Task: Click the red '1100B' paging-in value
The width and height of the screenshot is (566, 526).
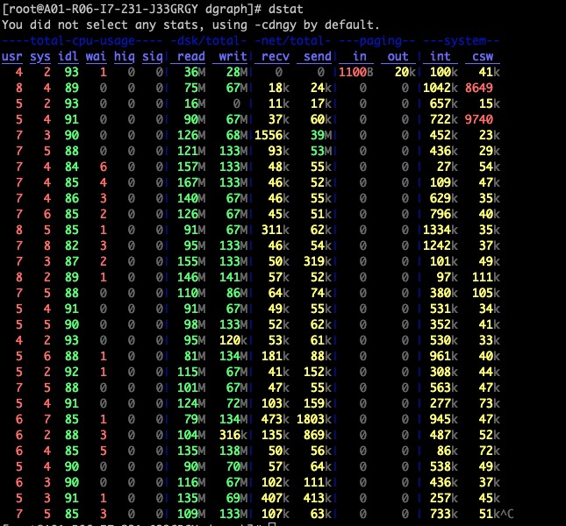Action: coord(356,72)
